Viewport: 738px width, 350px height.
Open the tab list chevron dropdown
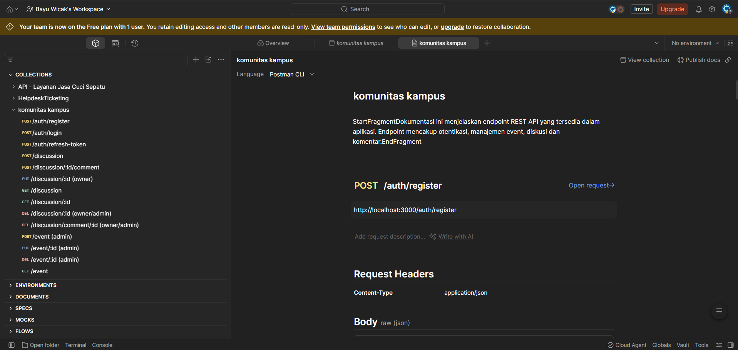[x=657, y=43]
